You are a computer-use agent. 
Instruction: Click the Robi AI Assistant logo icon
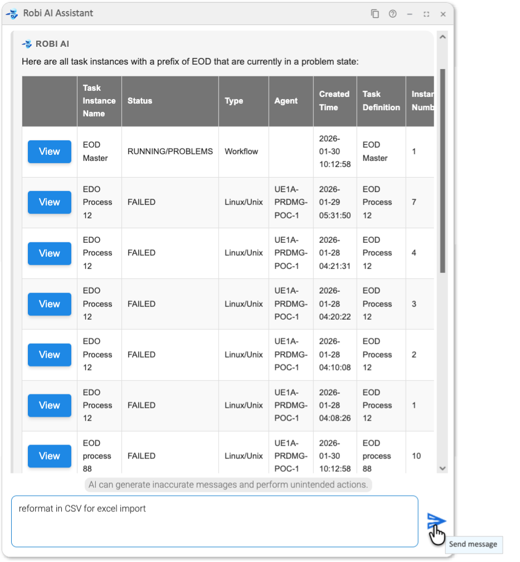[x=12, y=14]
